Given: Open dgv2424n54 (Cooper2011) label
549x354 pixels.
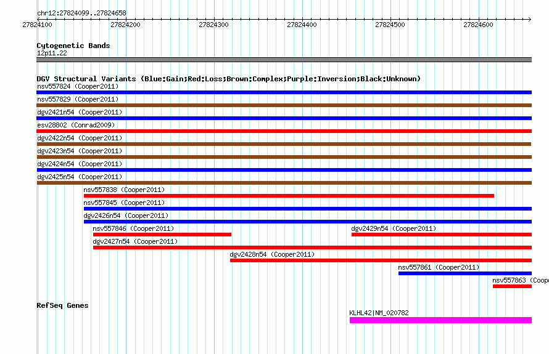Looking at the screenshot, I should click(x=80, y=164).
